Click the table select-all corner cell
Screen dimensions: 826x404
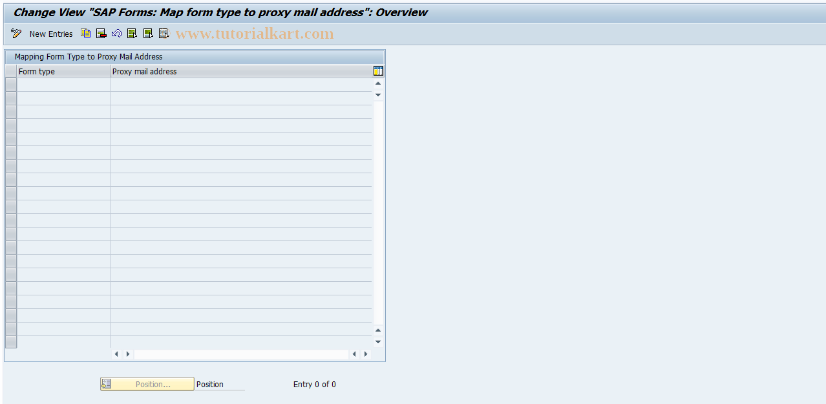[11, 71]
